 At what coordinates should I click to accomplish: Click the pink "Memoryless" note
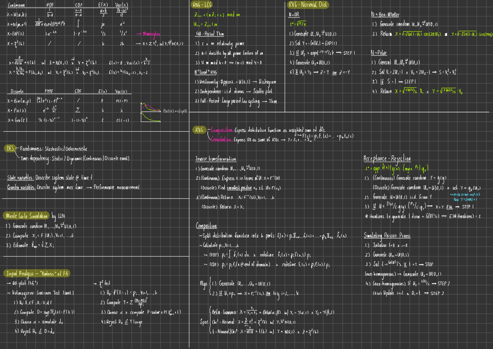152,34
